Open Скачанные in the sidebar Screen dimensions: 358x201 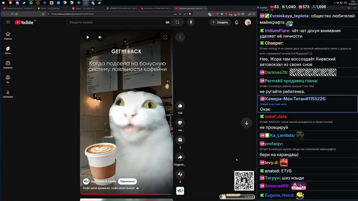[8, 94]
